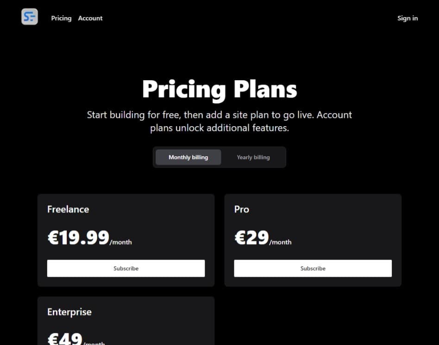Screen dimensions: 439x345
Task: Click the Pricing Plans heading
Action: (x=219, y=89)
